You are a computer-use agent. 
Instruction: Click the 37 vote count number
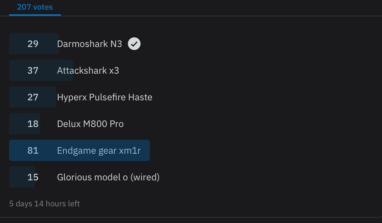point(33,70)
